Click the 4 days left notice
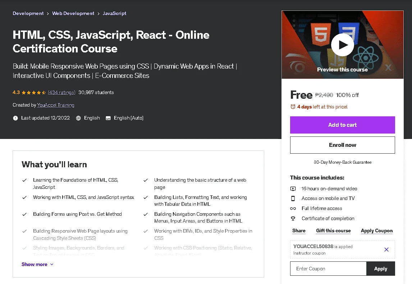The height and width of the screenshot is (284, 412). click(322, 107)
